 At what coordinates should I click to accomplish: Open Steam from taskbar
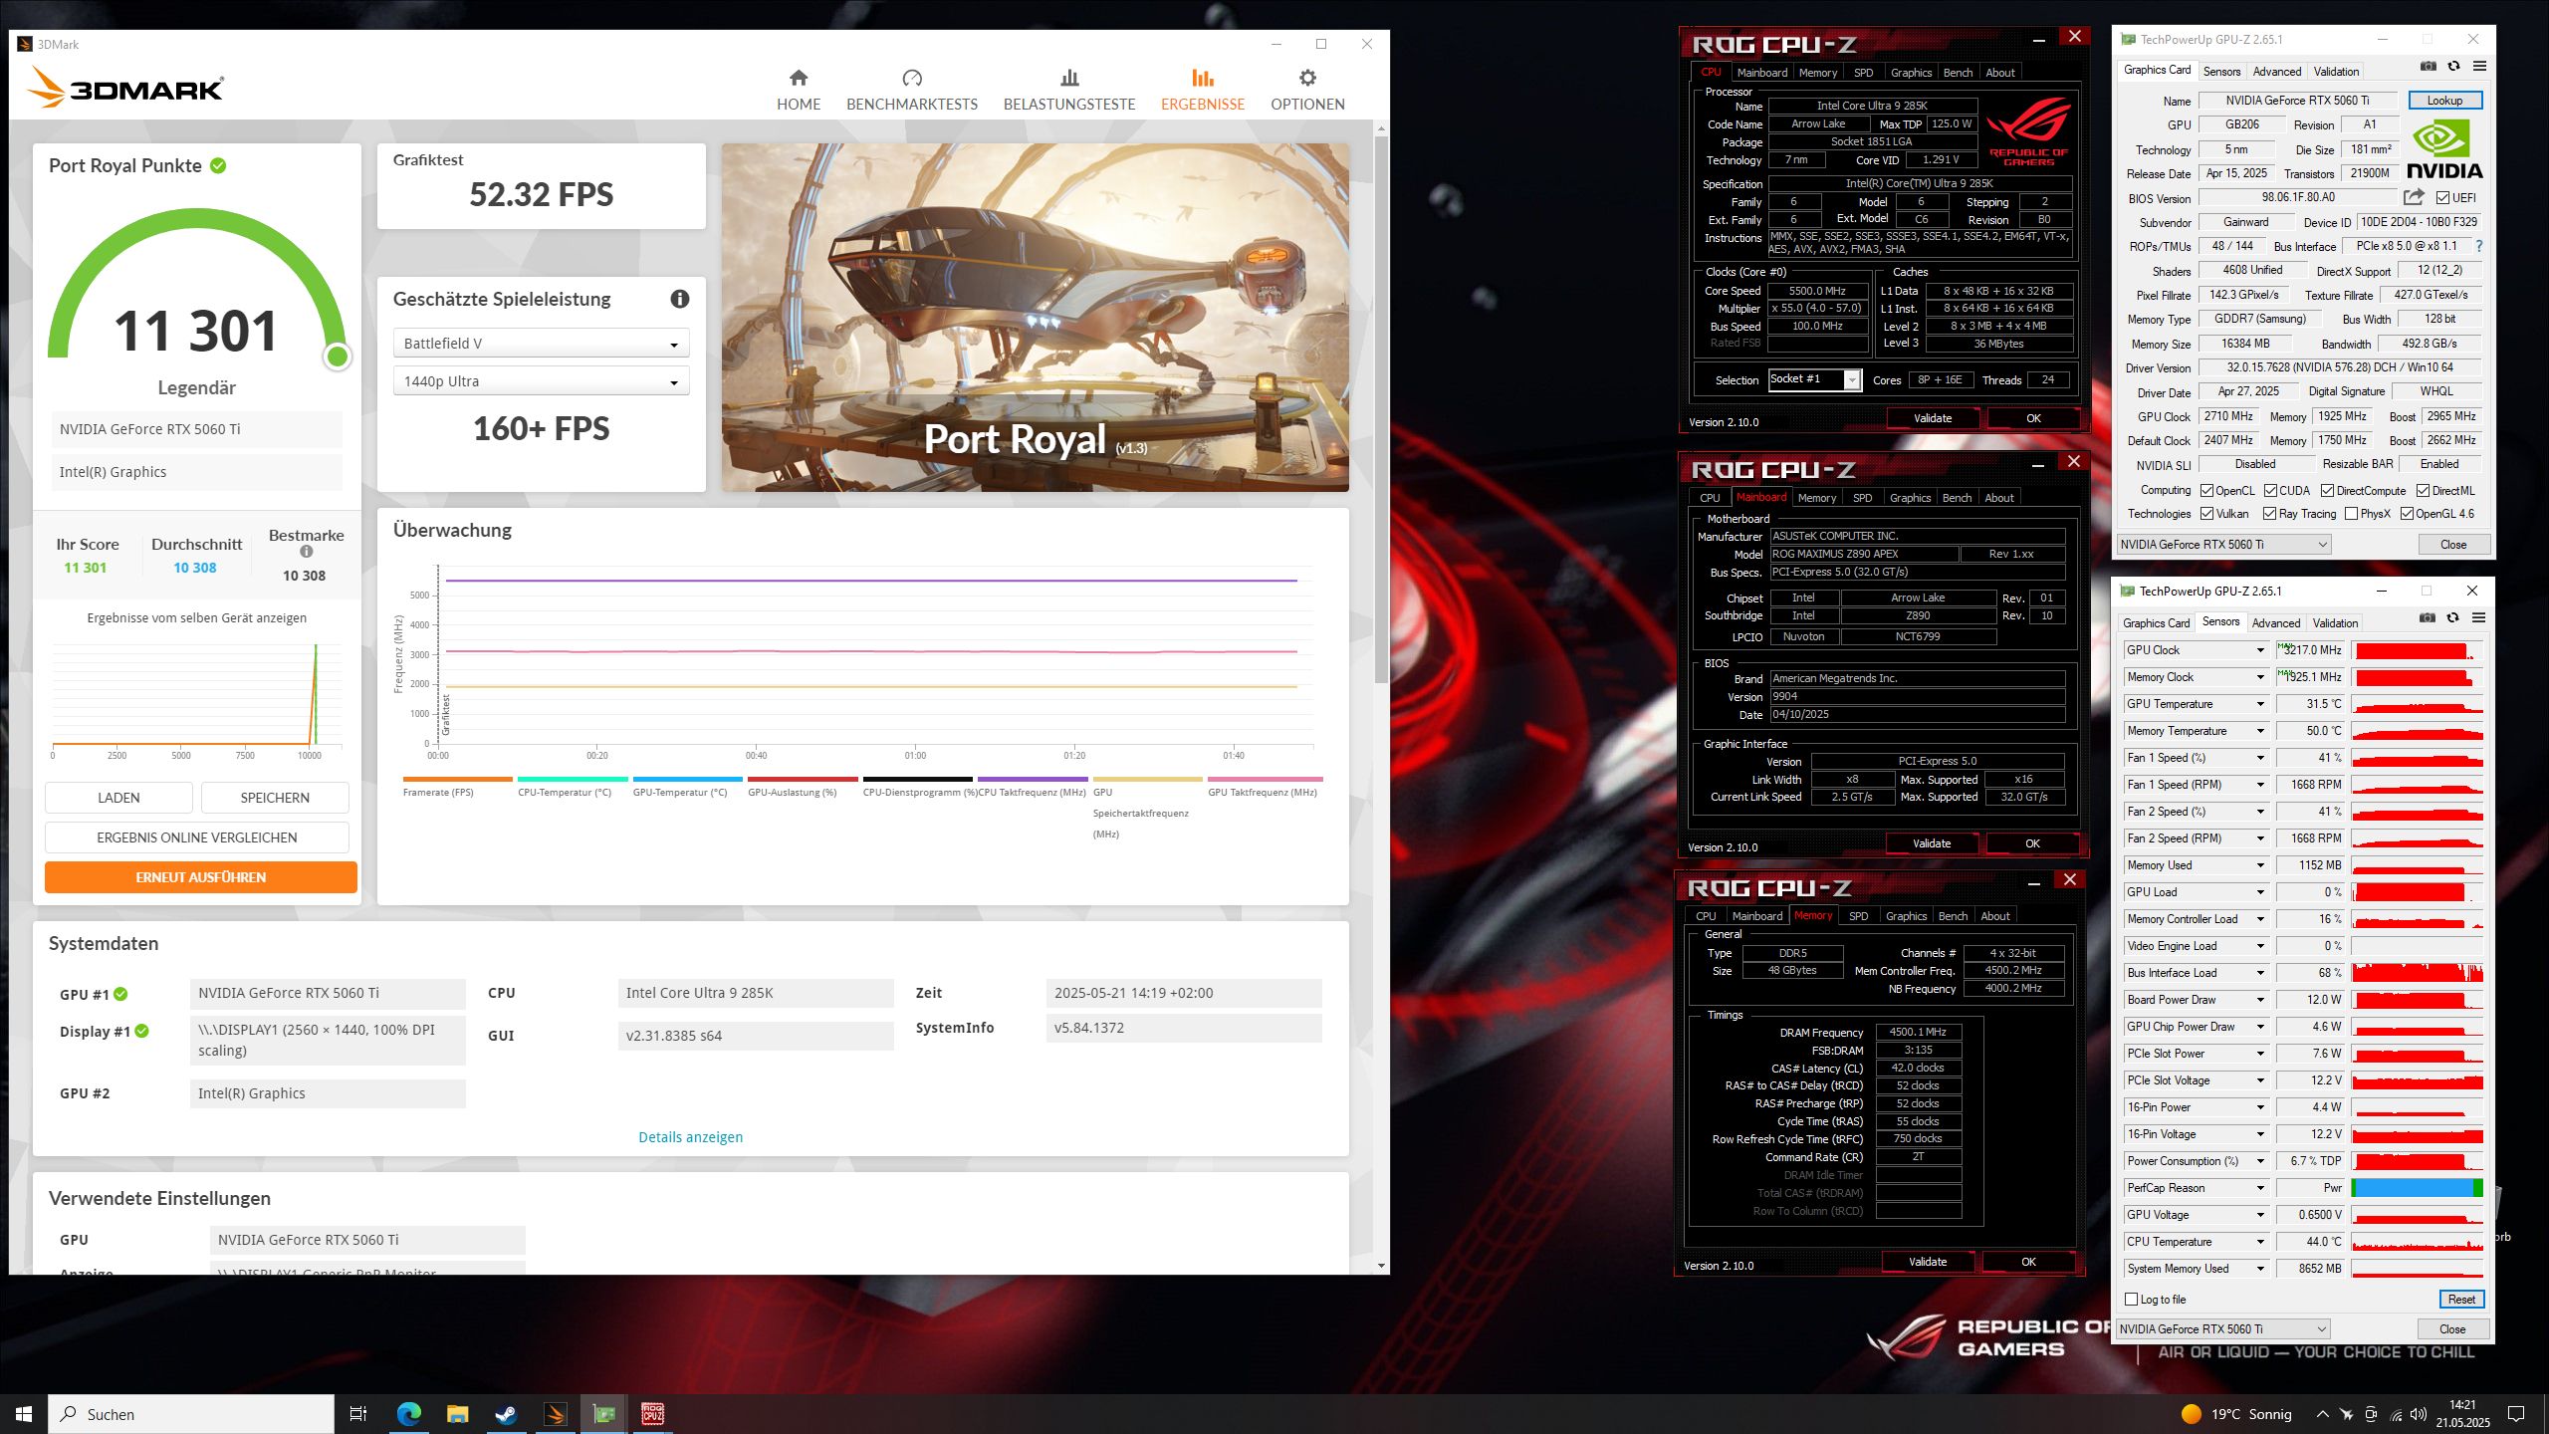pos(506,1414)
